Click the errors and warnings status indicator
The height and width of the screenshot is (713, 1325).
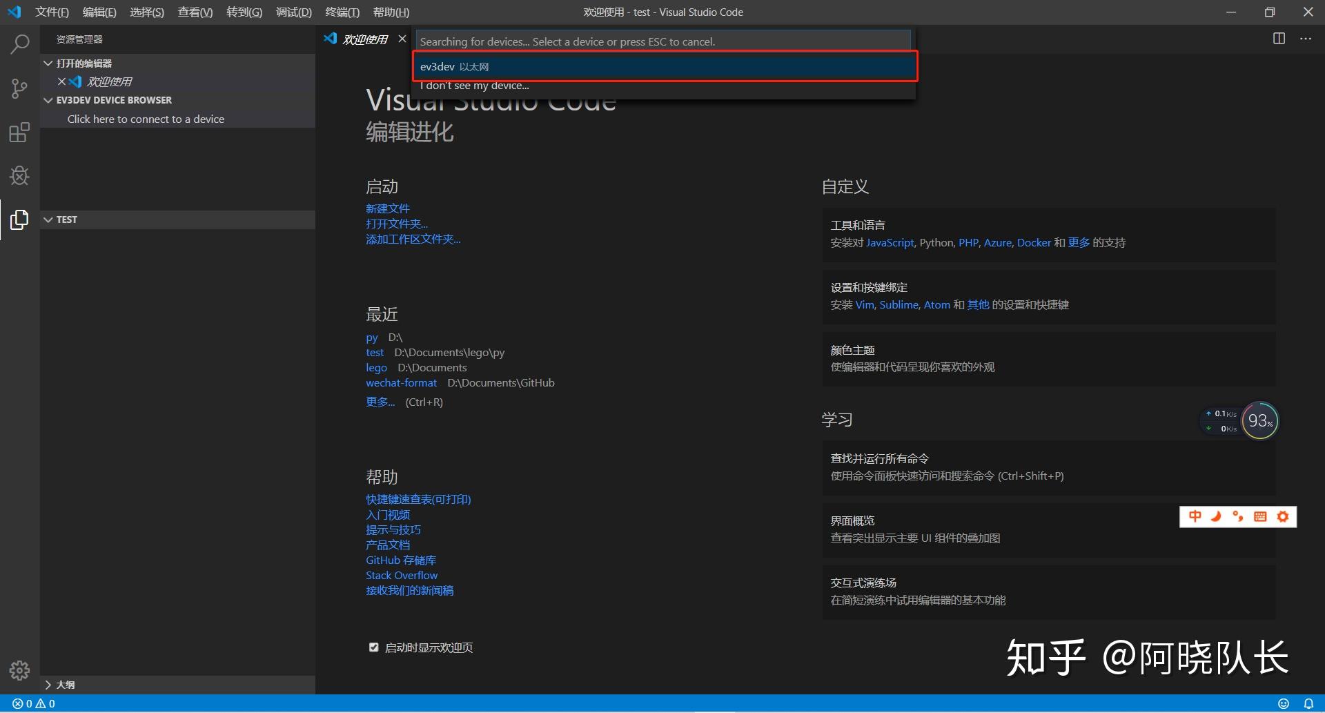coord(30,703)
